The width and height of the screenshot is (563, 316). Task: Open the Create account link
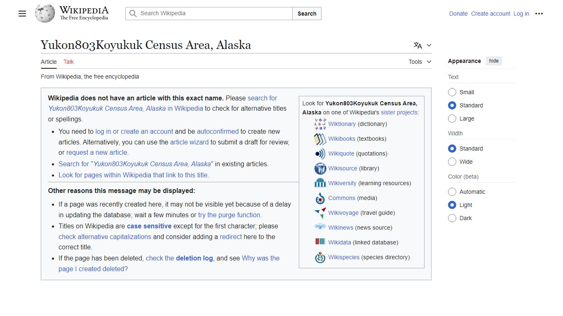point(490,14)
